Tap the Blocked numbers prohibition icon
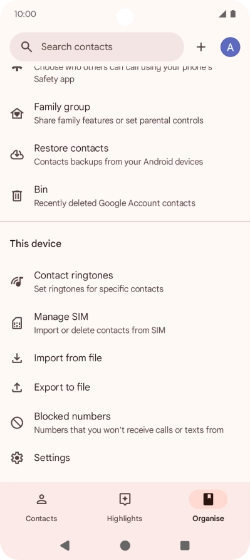Viewport: 250px width, 560px height. 17,423
